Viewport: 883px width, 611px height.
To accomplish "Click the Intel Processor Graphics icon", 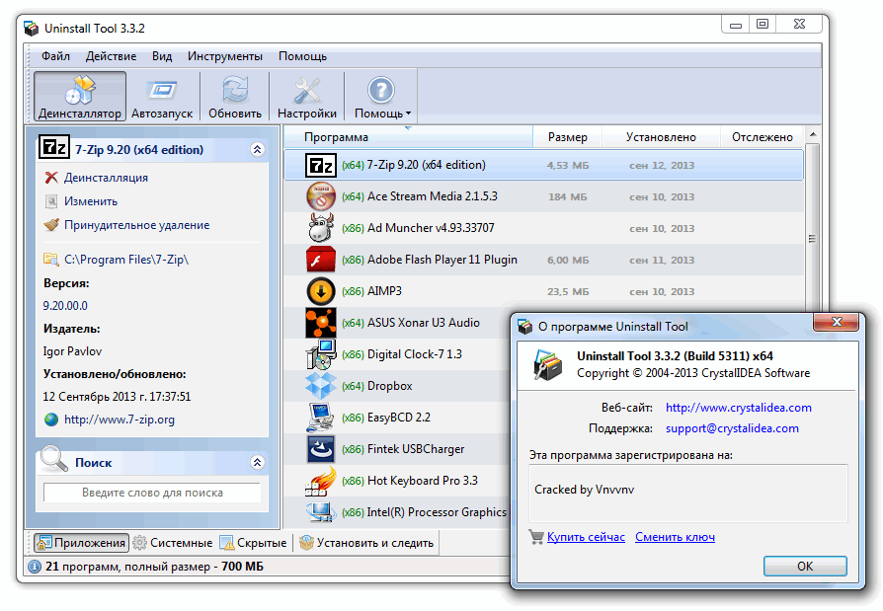I will (321, 511).
